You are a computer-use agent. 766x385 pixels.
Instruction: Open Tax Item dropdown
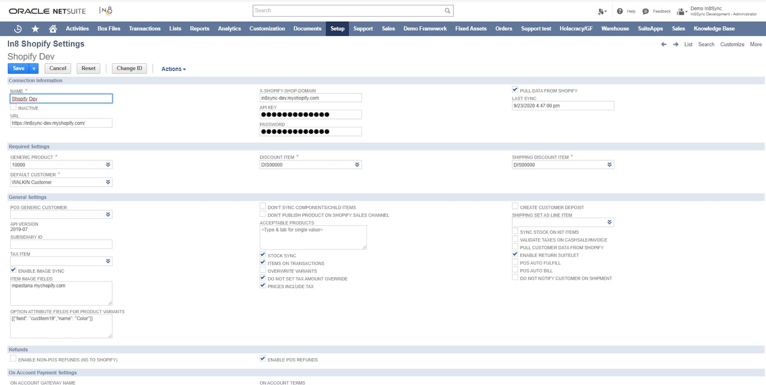coord(108,261)
